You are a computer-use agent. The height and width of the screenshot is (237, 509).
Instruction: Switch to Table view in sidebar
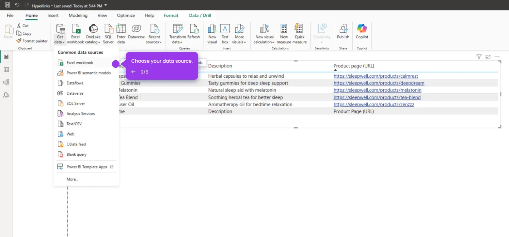point(6,69)
